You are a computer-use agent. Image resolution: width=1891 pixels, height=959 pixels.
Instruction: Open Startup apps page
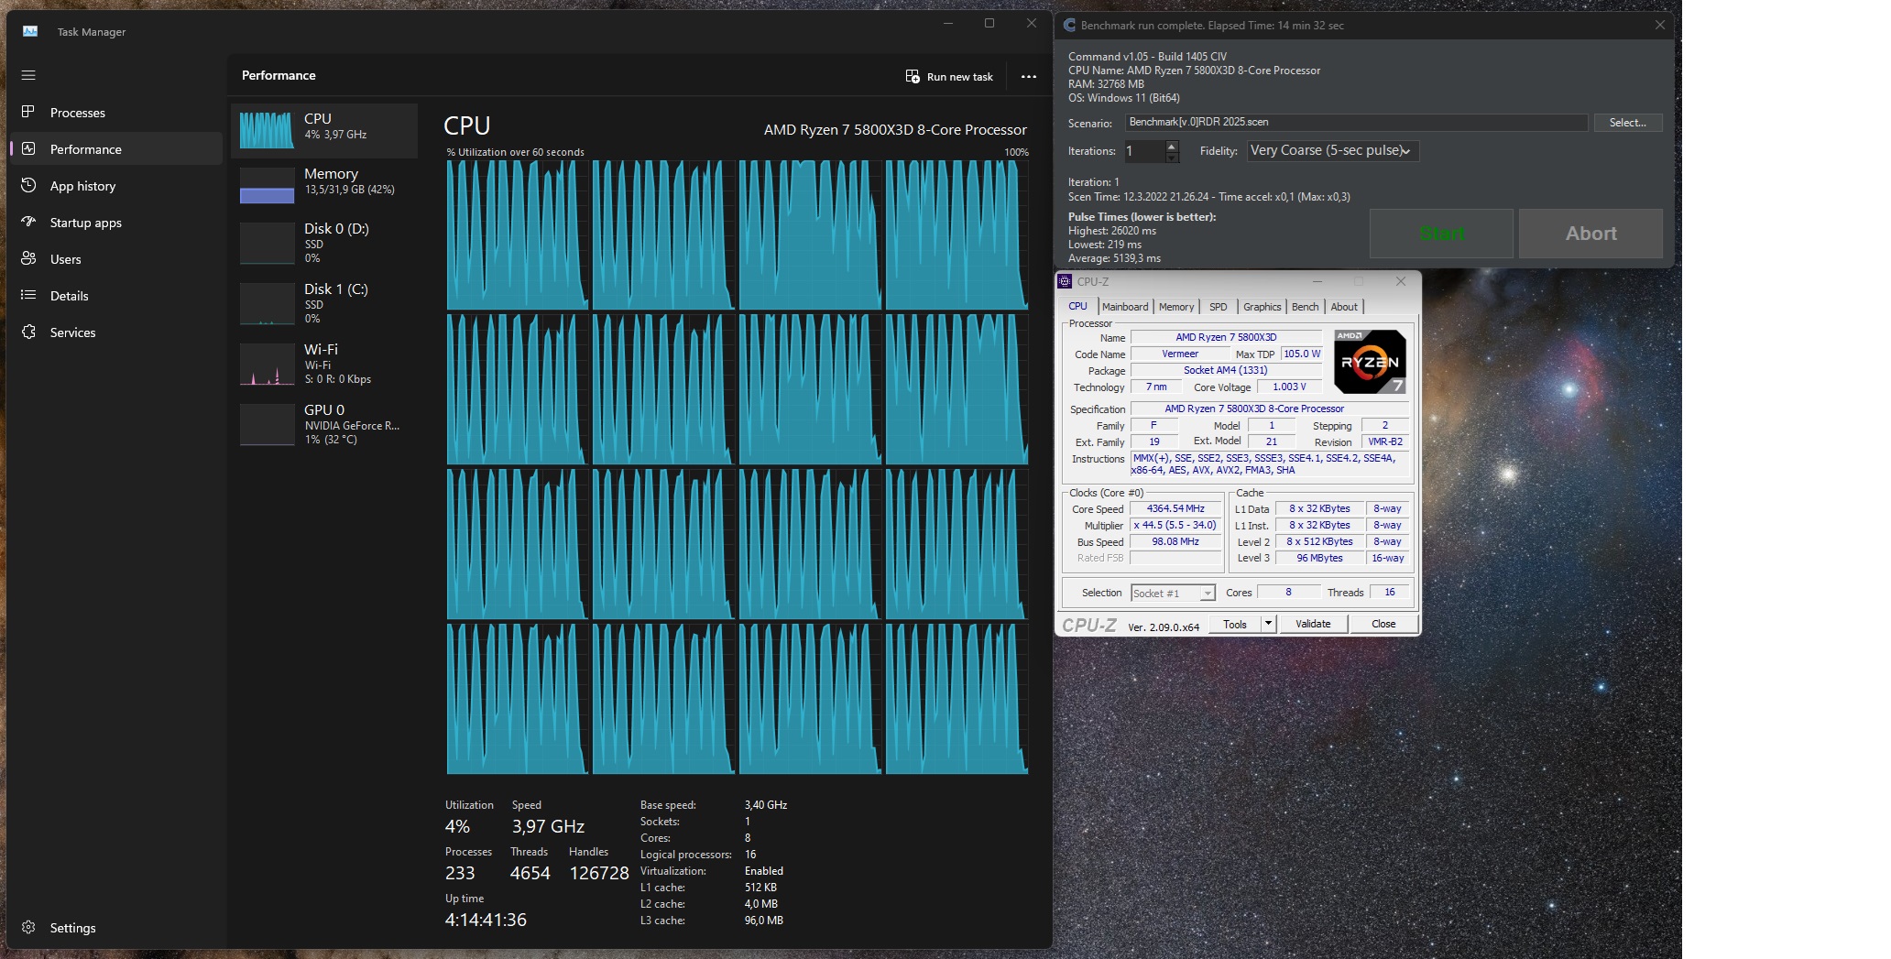click(115, 223)
